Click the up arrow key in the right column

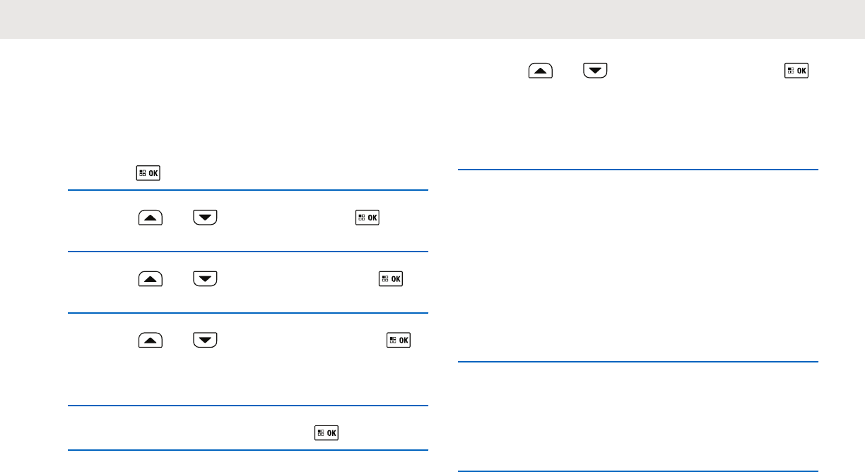point(539,71)
